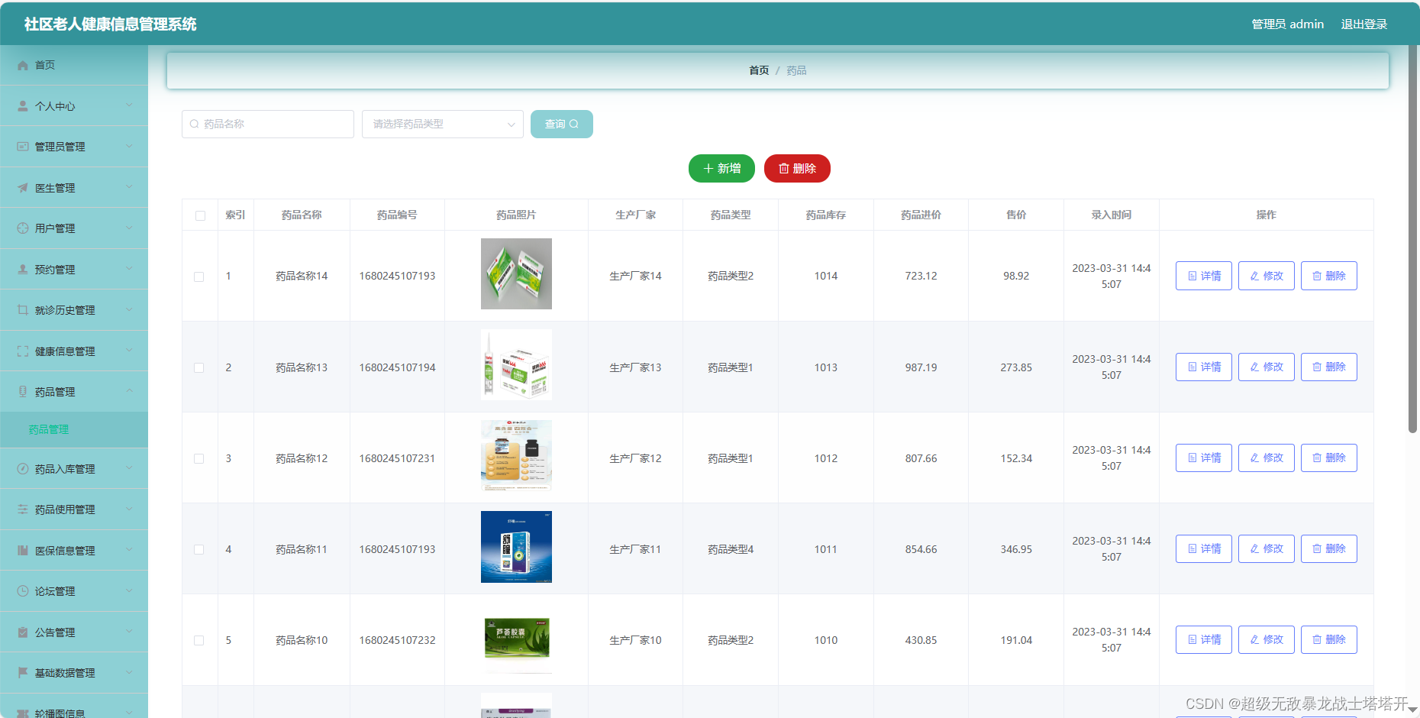The height and width of the screenshot is (718, 1420).
Task: Click the 首页 breadcrumb link
Action: 759,70
